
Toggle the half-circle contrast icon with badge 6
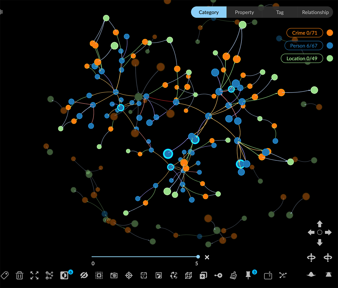pyautogui.click(x=64, y=275)
